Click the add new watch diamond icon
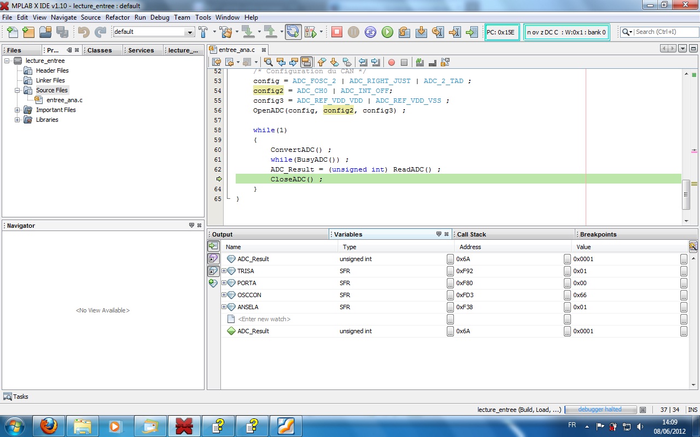 (213, 283)
